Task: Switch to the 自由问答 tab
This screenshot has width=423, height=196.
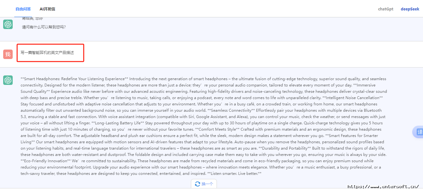Action: tap(23, 9)
